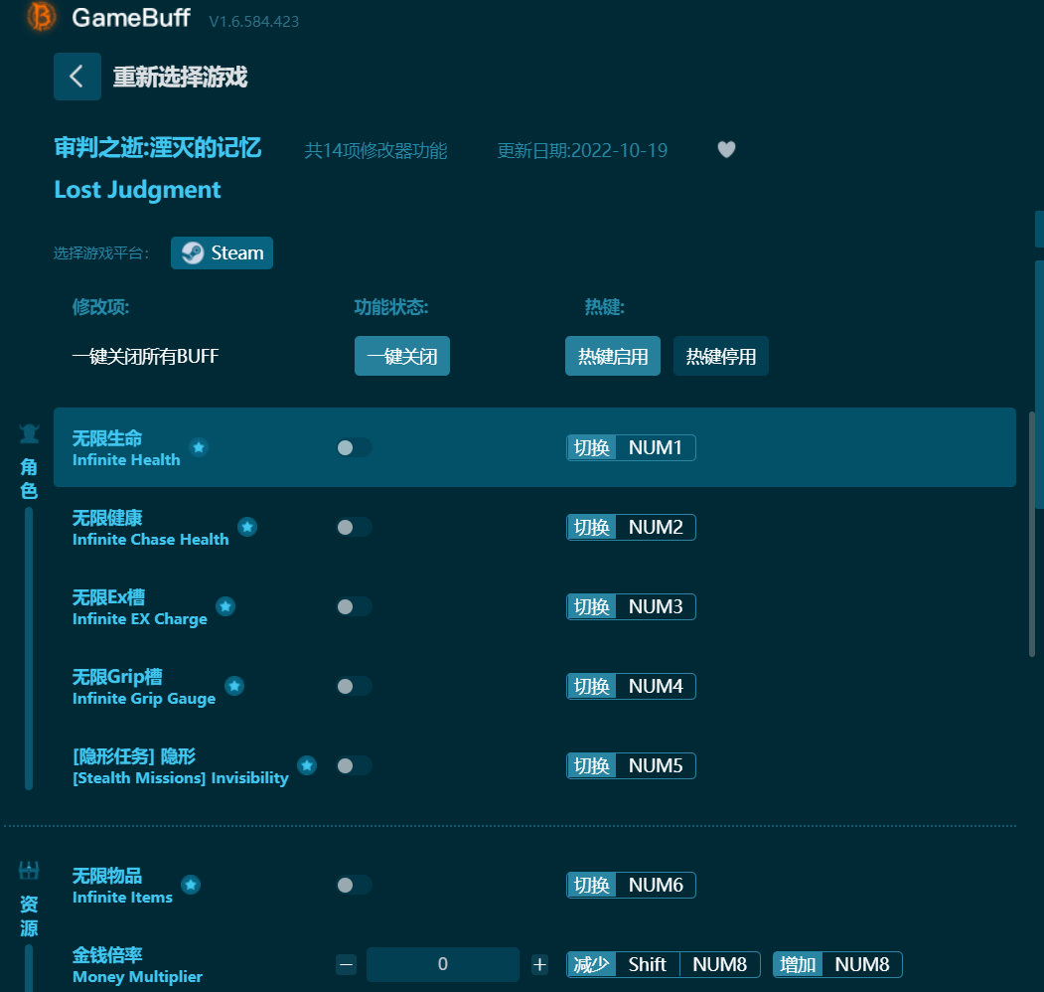Viewport: 1044px width, 992px height.
Task: Click the star beside Stealth Missions Invisibility
Action: click(x=307, y=765)
